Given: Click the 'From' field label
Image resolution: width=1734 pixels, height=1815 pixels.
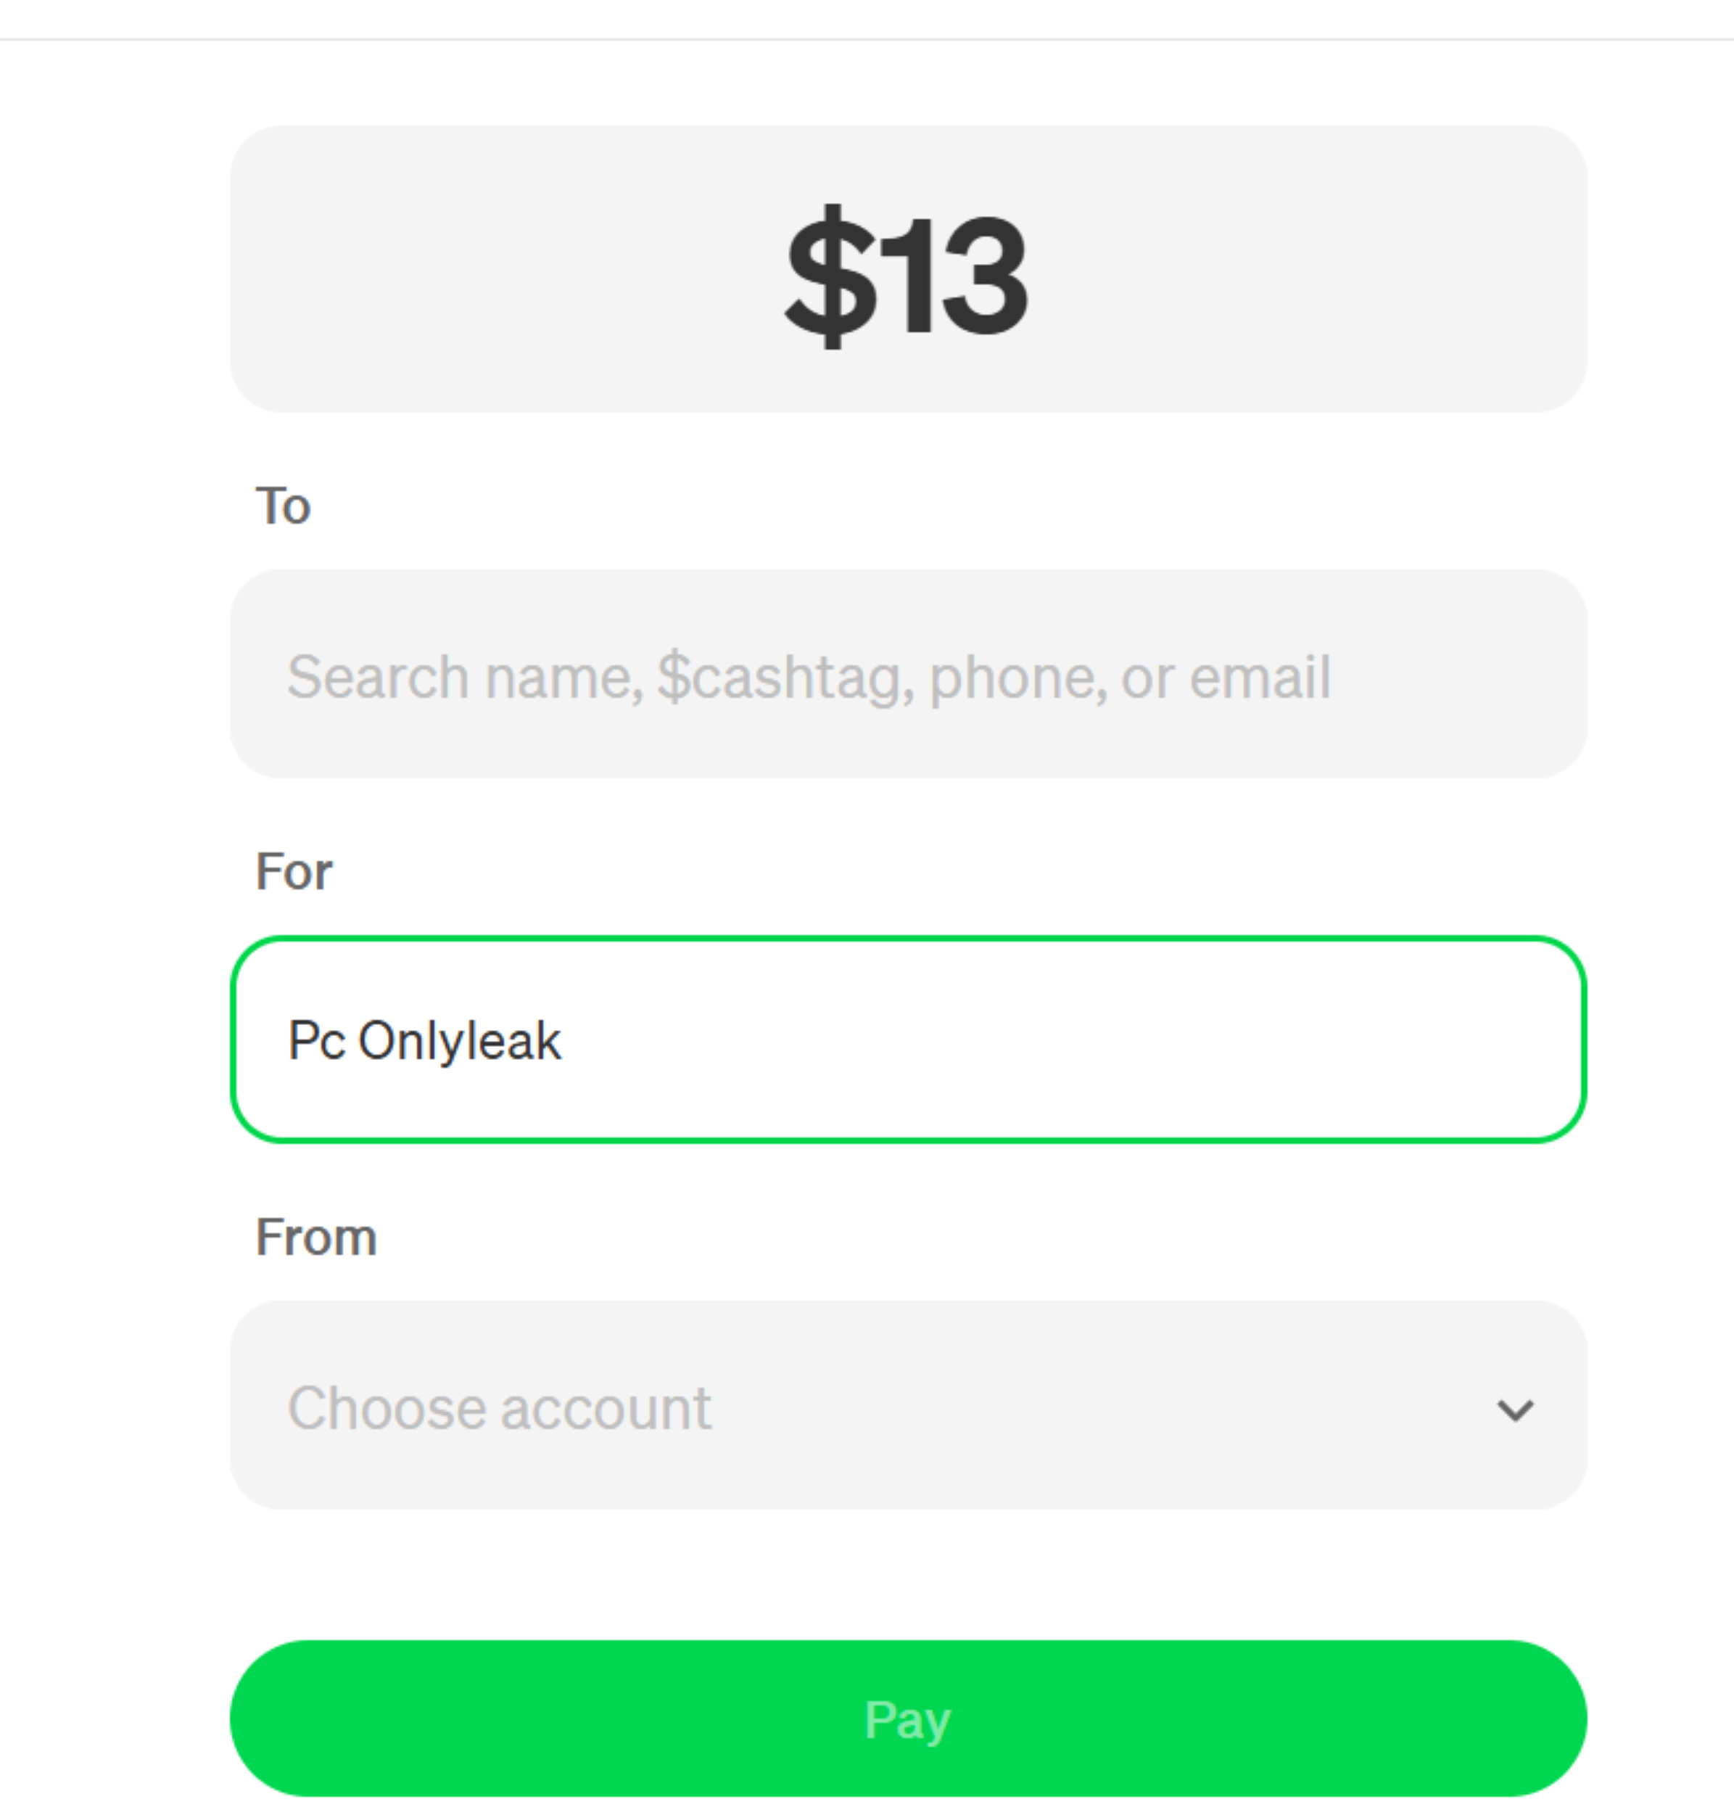Looking at the screenshot, I should point(316,1237).
